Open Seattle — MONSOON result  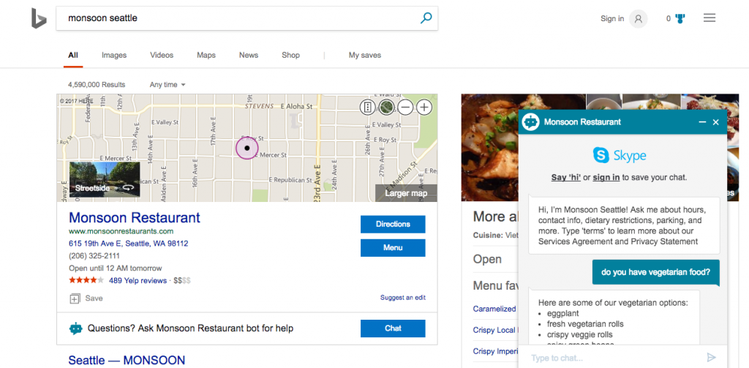point(127,360)
